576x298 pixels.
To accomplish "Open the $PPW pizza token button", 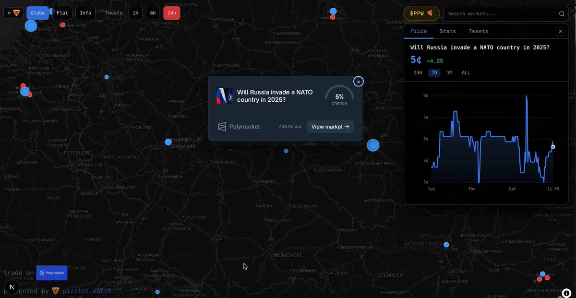I will tap(421, 13).
